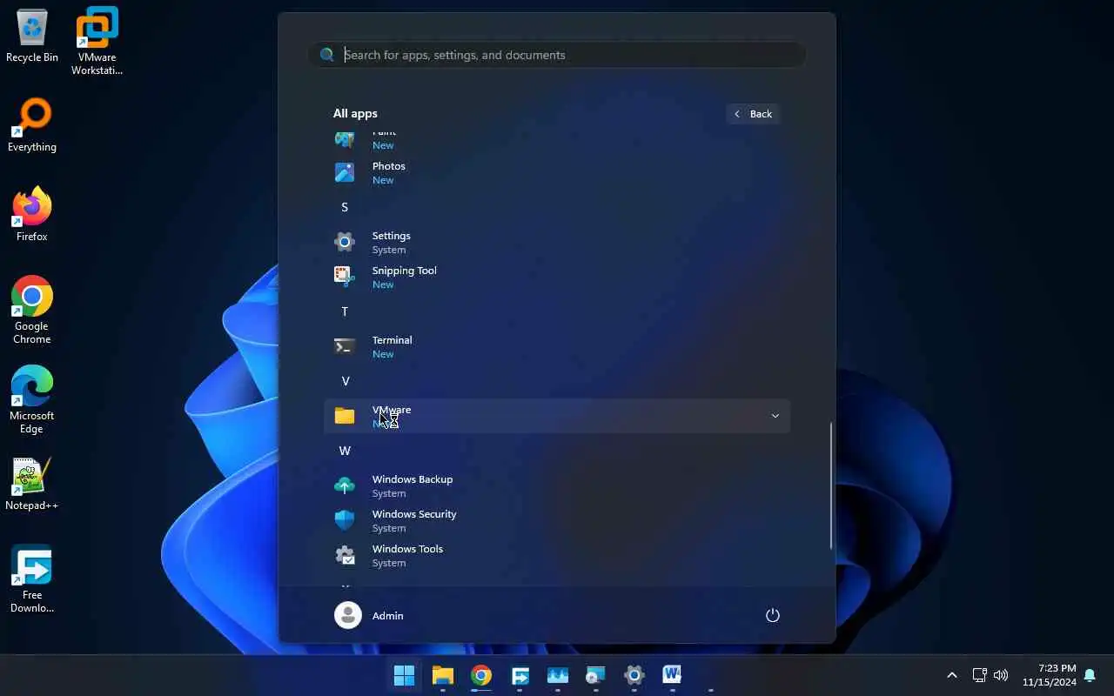
Task: Launch Snipping Tool from the list
Action: pyautogui.click(x=557, y=277)
